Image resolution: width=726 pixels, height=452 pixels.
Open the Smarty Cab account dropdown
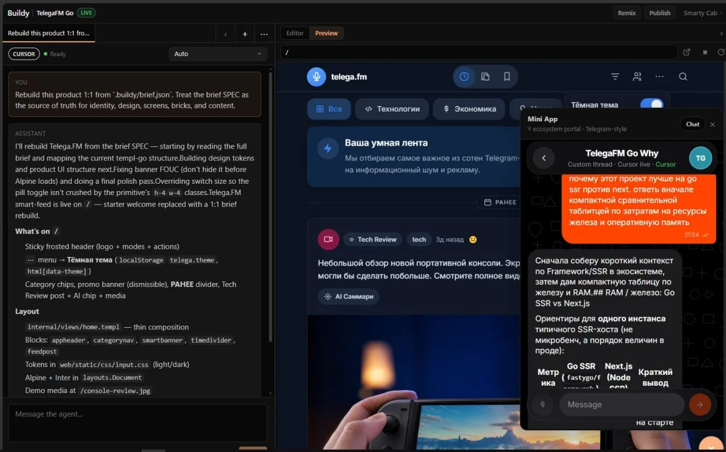tap(703, 13)
